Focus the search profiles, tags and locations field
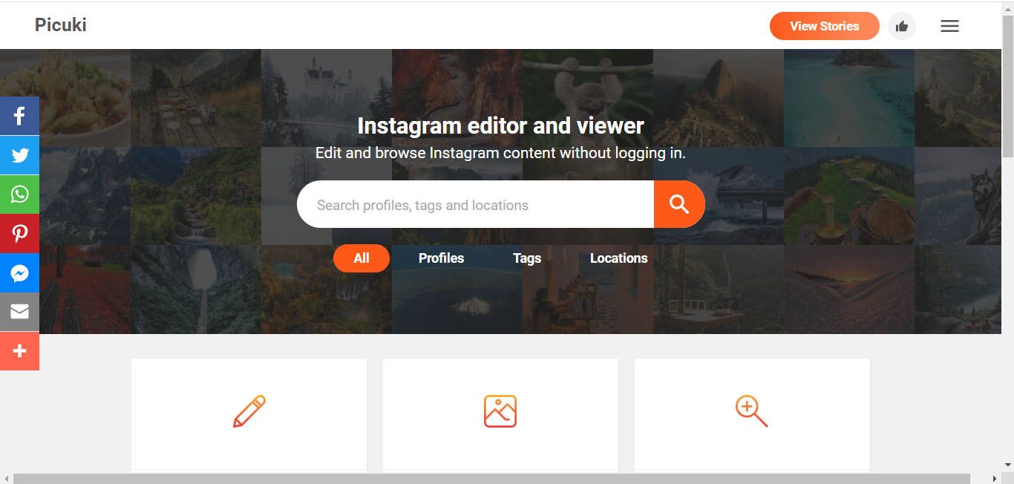This screenshot has width=1014, height=484. click(x=476, y=204)
